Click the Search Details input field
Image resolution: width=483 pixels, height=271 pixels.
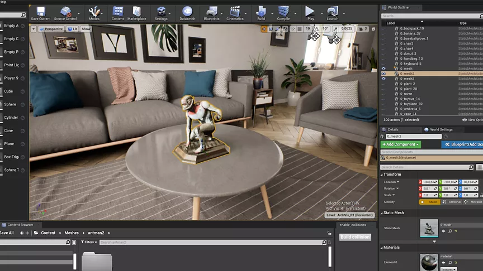[427, 167]
